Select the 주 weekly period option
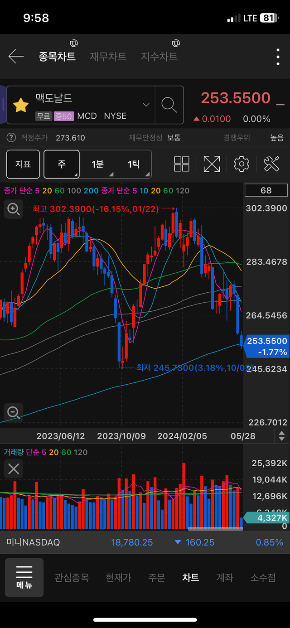This screenshot has height=628, width=290. (62, 164)
